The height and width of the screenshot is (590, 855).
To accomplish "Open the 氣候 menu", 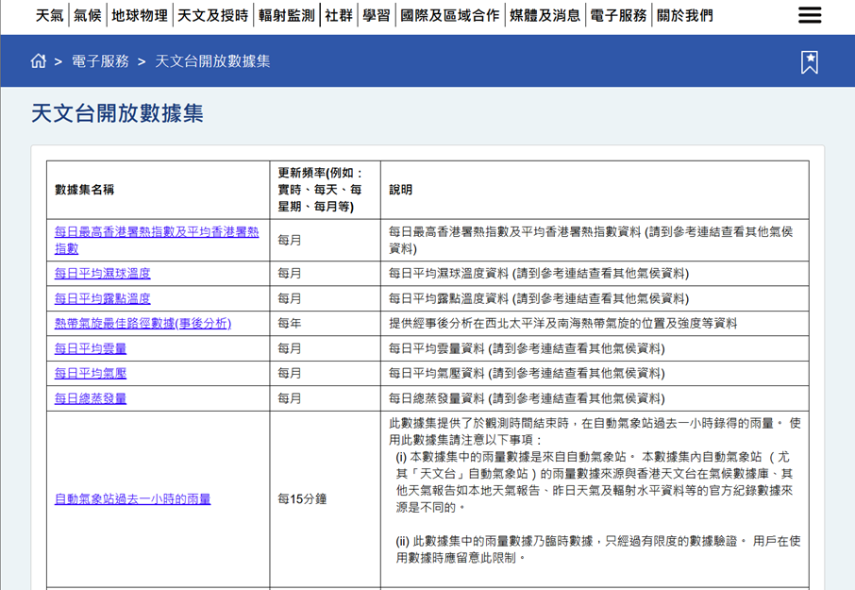I will (x=88, y=16).
